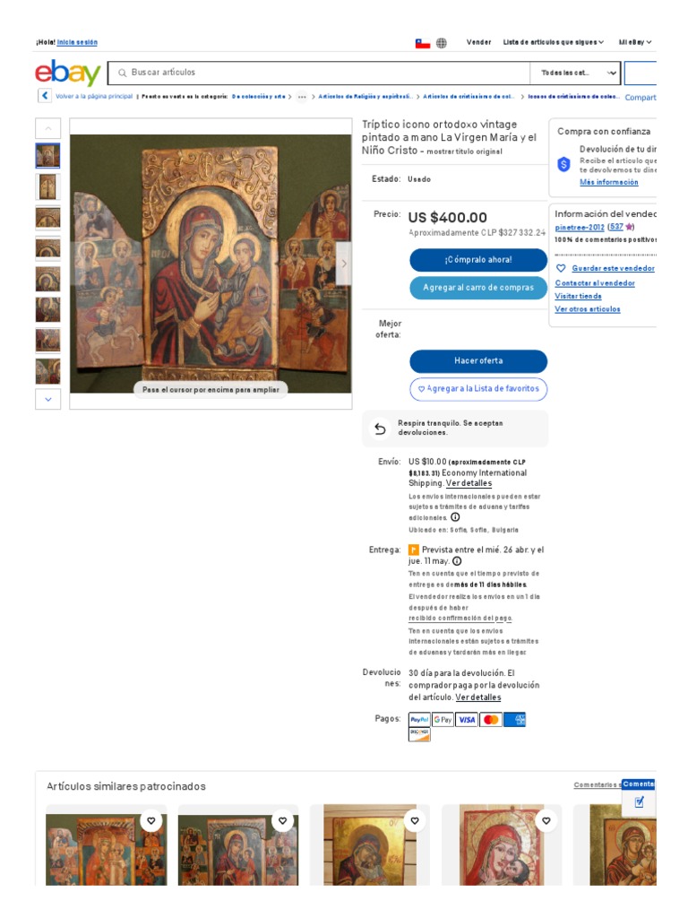Click the eBay logo

click(68, 73)
